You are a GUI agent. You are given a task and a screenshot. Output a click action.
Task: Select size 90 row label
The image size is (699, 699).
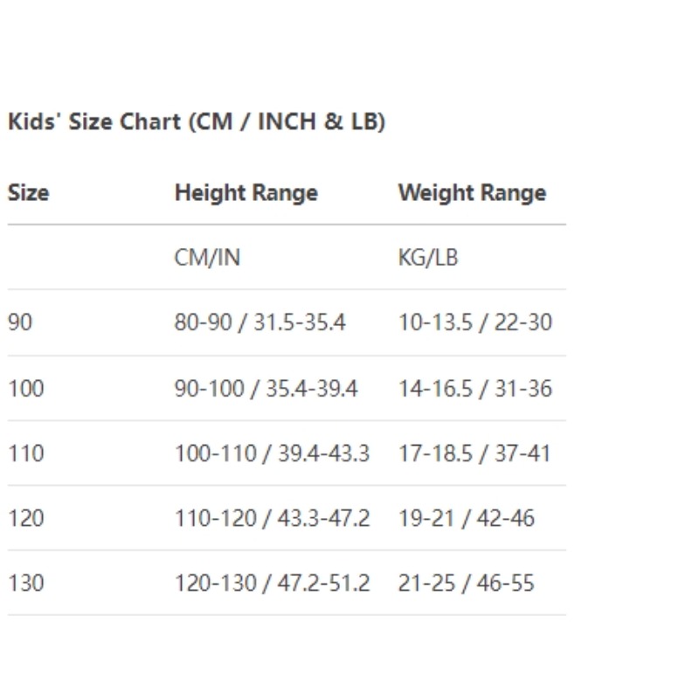point(20,322)
